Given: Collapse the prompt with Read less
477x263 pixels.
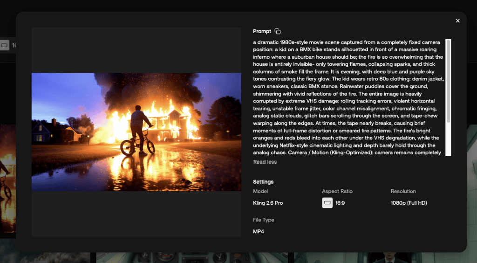Looking at the screenshot, I should [265, 162].
